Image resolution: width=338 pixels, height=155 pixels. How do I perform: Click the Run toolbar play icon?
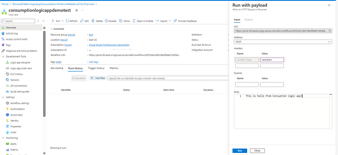(53, 21)
